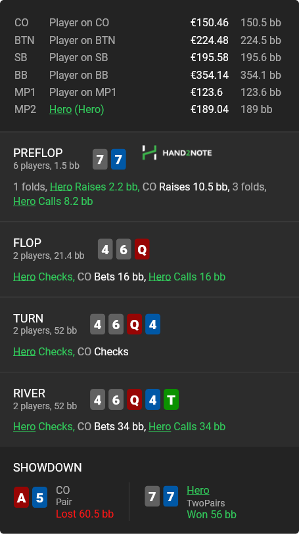Click Hero Calls 8.2 bb preflop link
This screenshot has height=534, width=299.
pos(53,201)
